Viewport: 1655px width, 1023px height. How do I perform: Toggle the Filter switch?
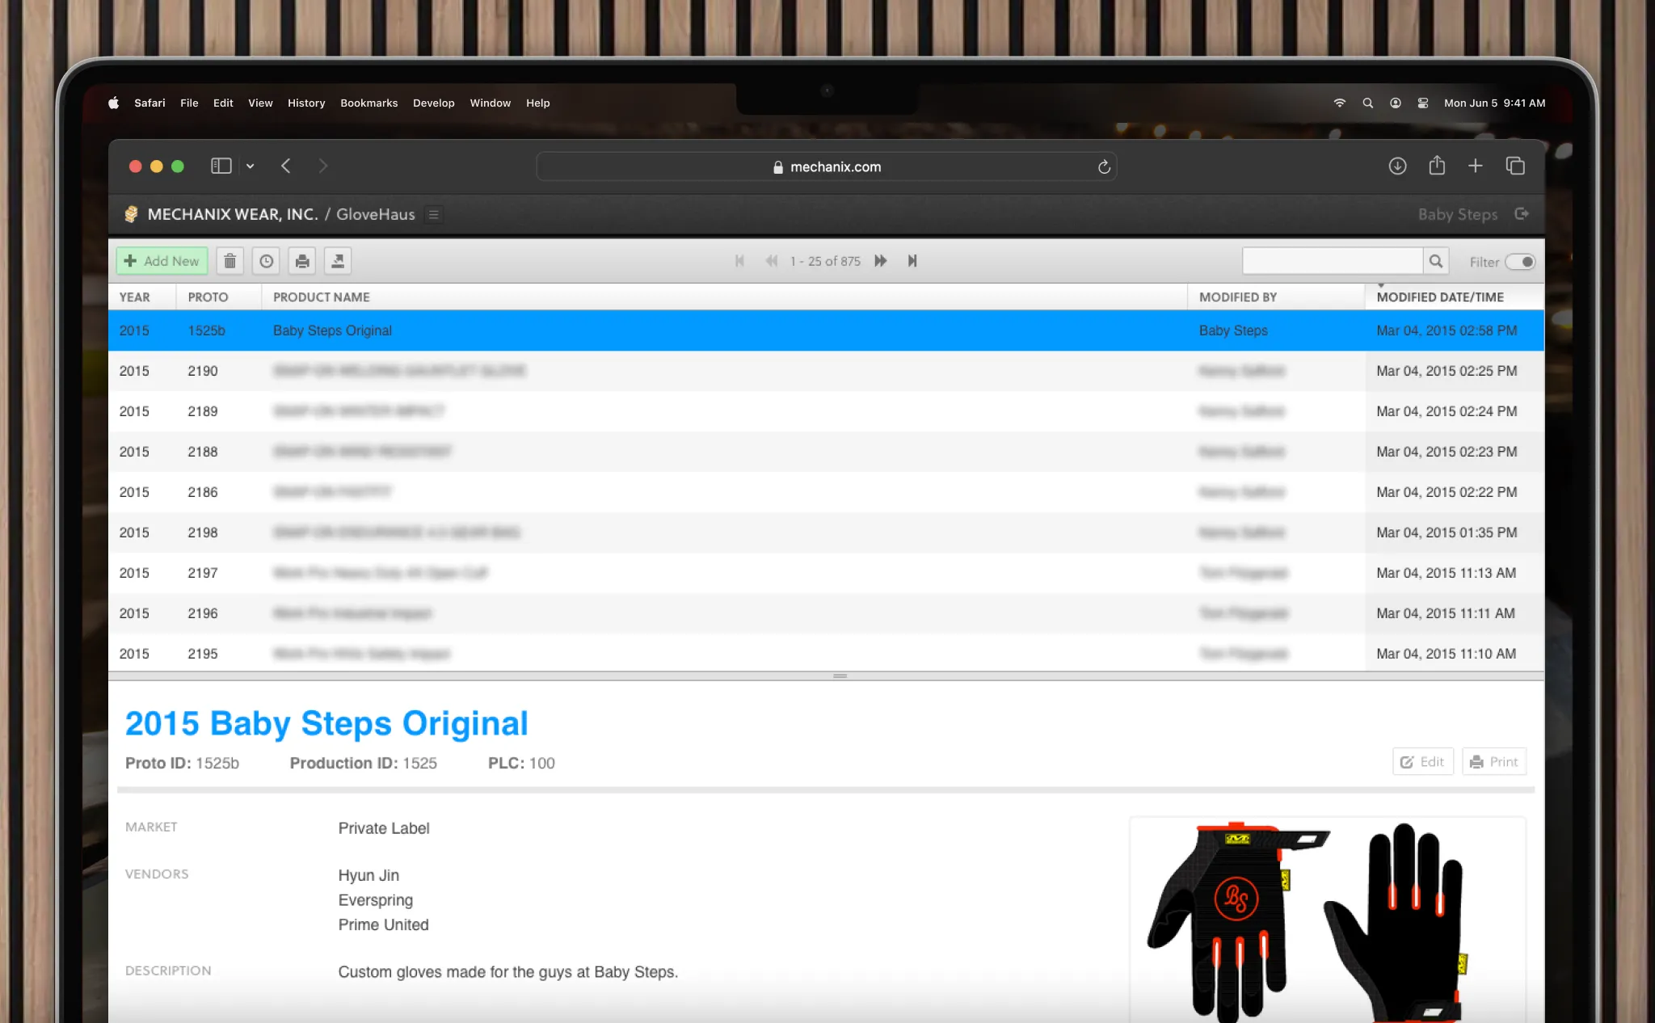coord(1520,262)
